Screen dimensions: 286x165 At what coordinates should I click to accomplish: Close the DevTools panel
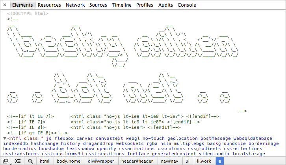click(x=4, y=5)
